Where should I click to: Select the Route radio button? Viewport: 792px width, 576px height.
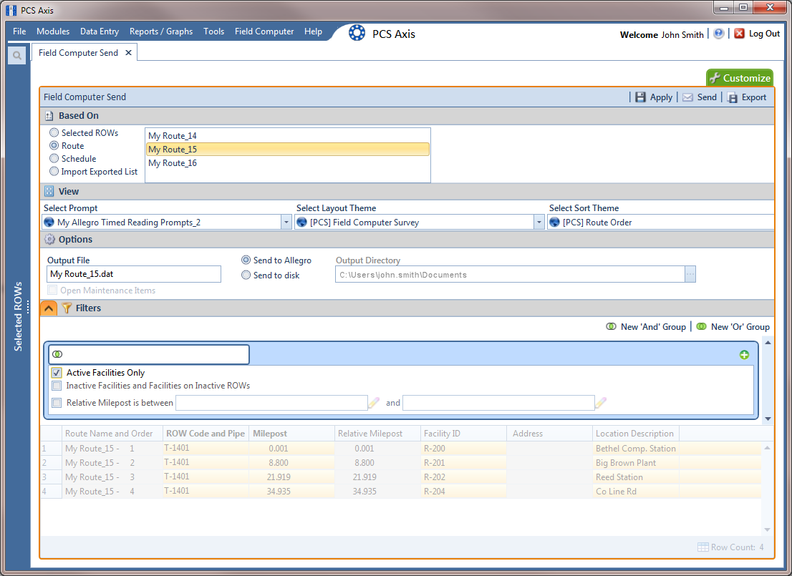[x=54, y=145]
